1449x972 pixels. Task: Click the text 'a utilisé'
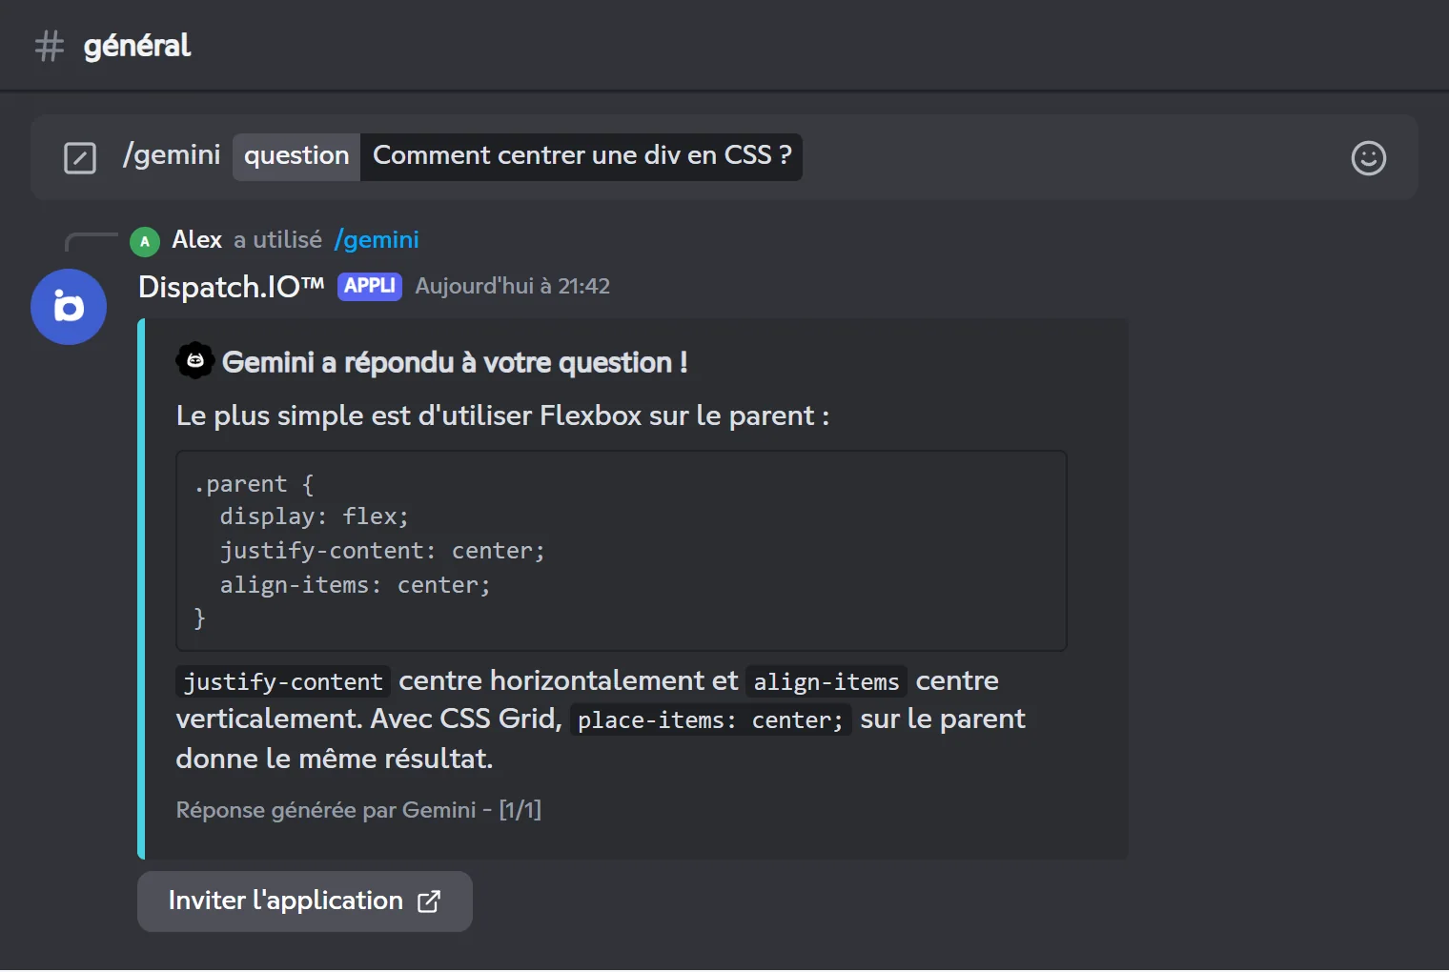click(278, 240)
